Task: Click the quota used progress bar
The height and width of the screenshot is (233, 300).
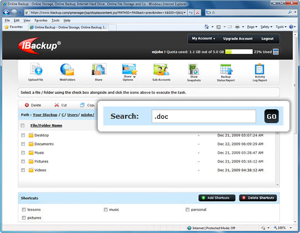Action: (239, 52)
